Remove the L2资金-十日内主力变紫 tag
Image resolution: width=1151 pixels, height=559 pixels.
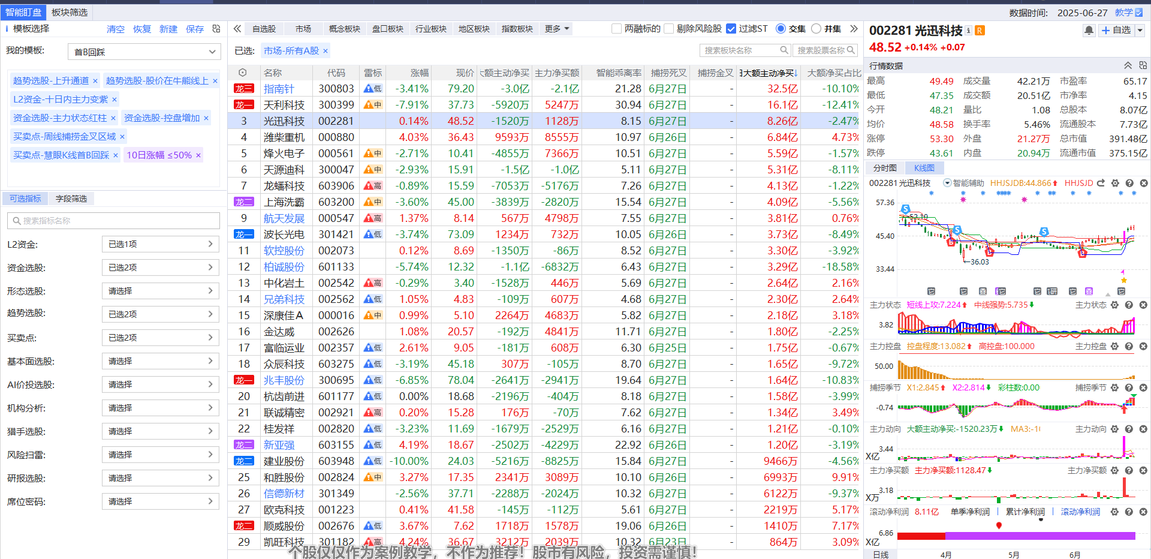114,100
